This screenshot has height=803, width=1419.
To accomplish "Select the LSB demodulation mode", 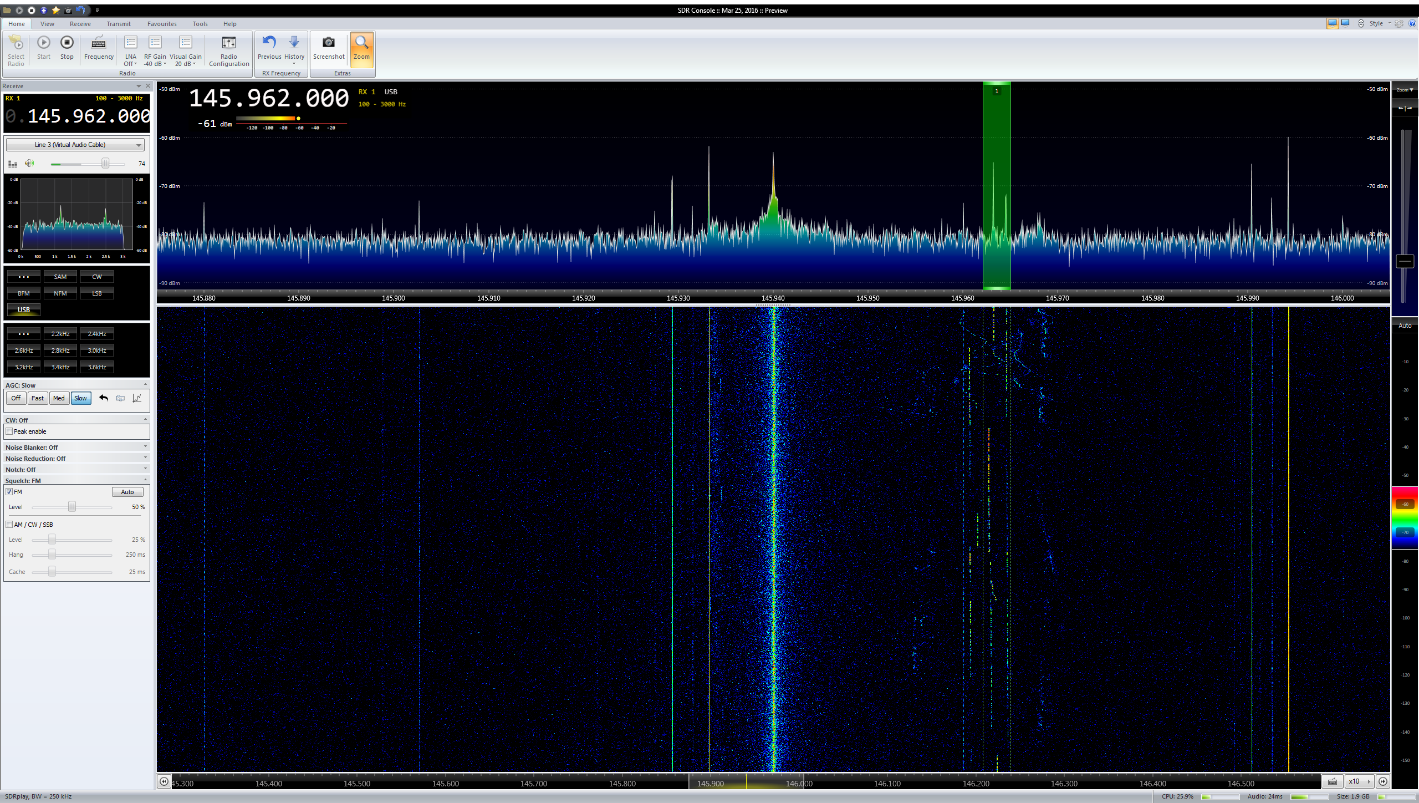I will (x=97, y=293).
